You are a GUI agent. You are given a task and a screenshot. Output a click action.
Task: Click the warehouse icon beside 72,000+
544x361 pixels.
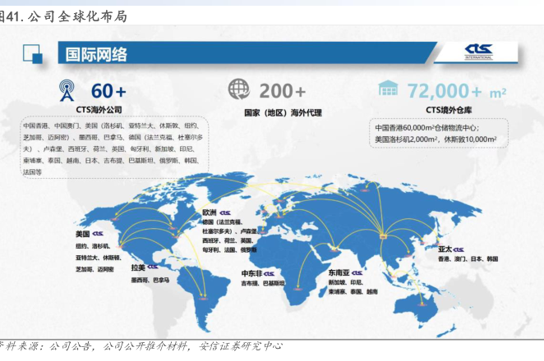tap(388, 89)
